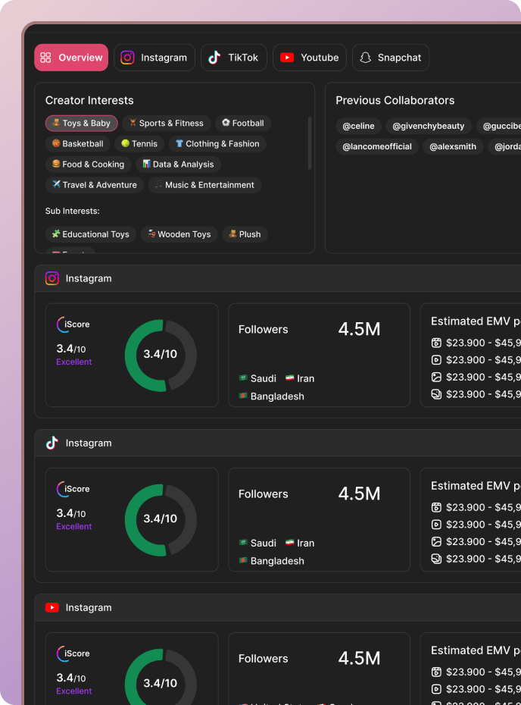
Task: Select the Clothing & Fashion interest chip
Action: (x=217, y=144)
